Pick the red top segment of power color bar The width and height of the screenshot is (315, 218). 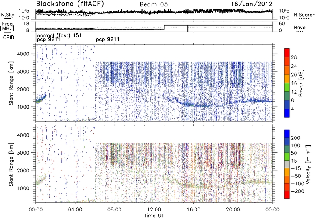pos(287,53)
